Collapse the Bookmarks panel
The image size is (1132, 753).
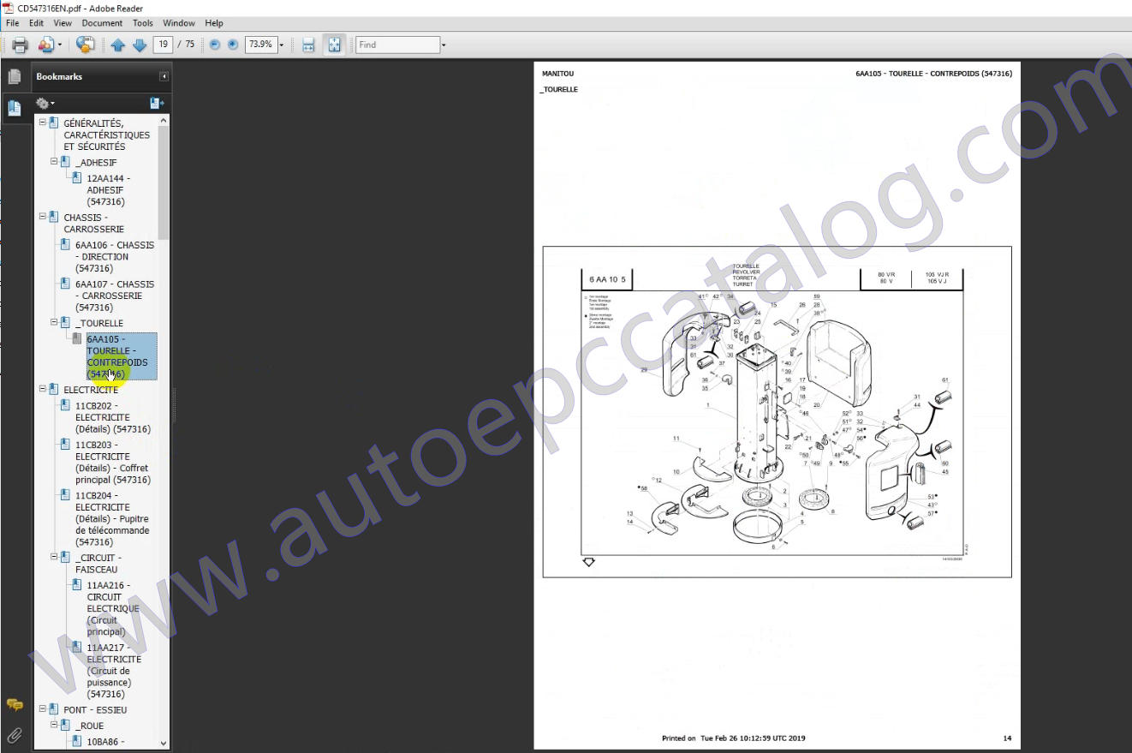(163, 77)
